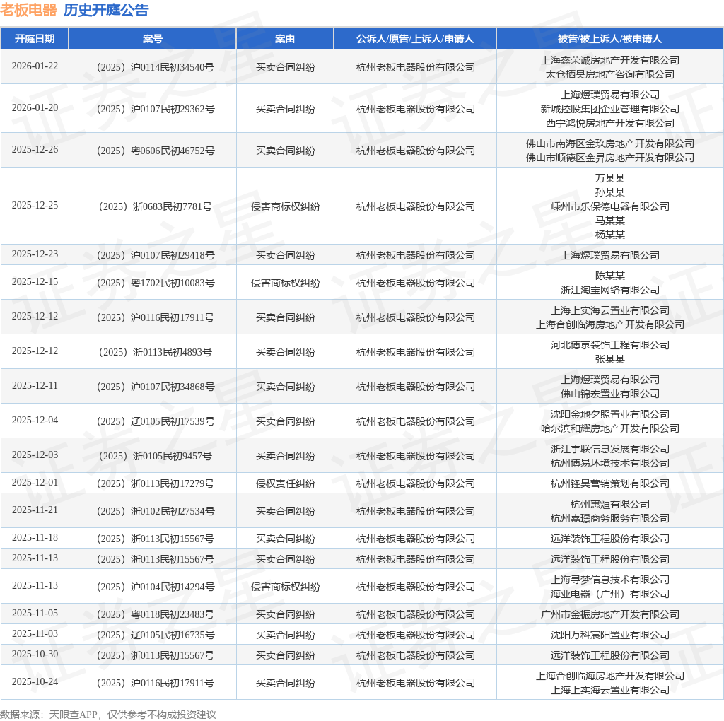Screen dimensions: 724x721
Task: Select date cell 2025-12-03
Action: pos(35,455)
